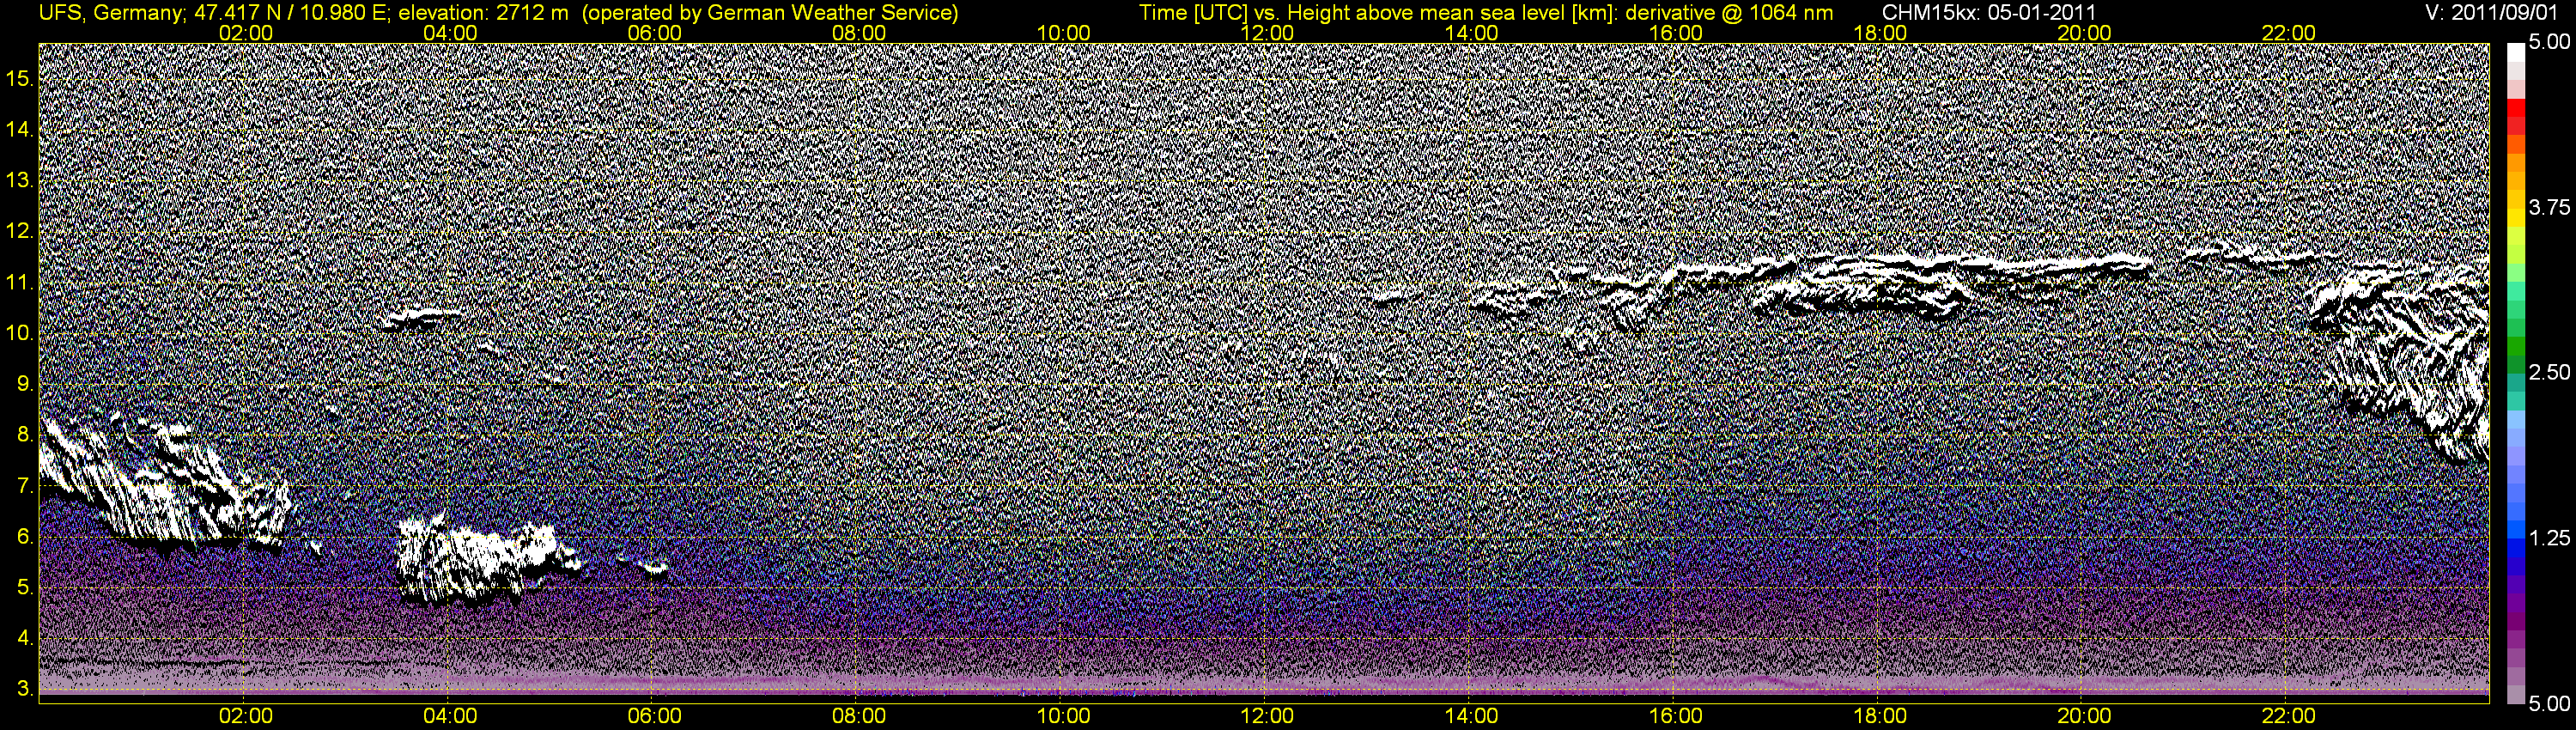The width and height of the screenshot is (2576, 730).
Task: Click the cirrus cloud layer near 18:00 at 11 km
Action: [x=1860, y=285]
